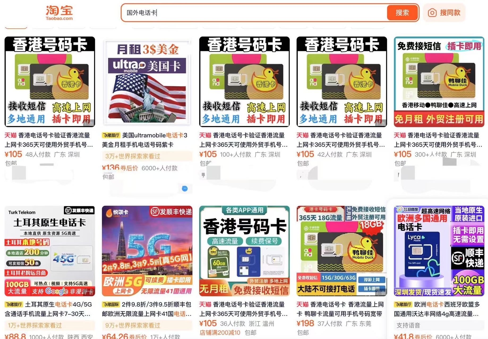Click the 飞猪旅行 badge on the ultramobile listing

(x=111, y=135)
